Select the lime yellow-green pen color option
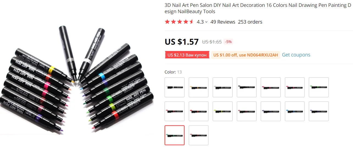The width and height of the screenshot is (353, 148). pos(223,111)
